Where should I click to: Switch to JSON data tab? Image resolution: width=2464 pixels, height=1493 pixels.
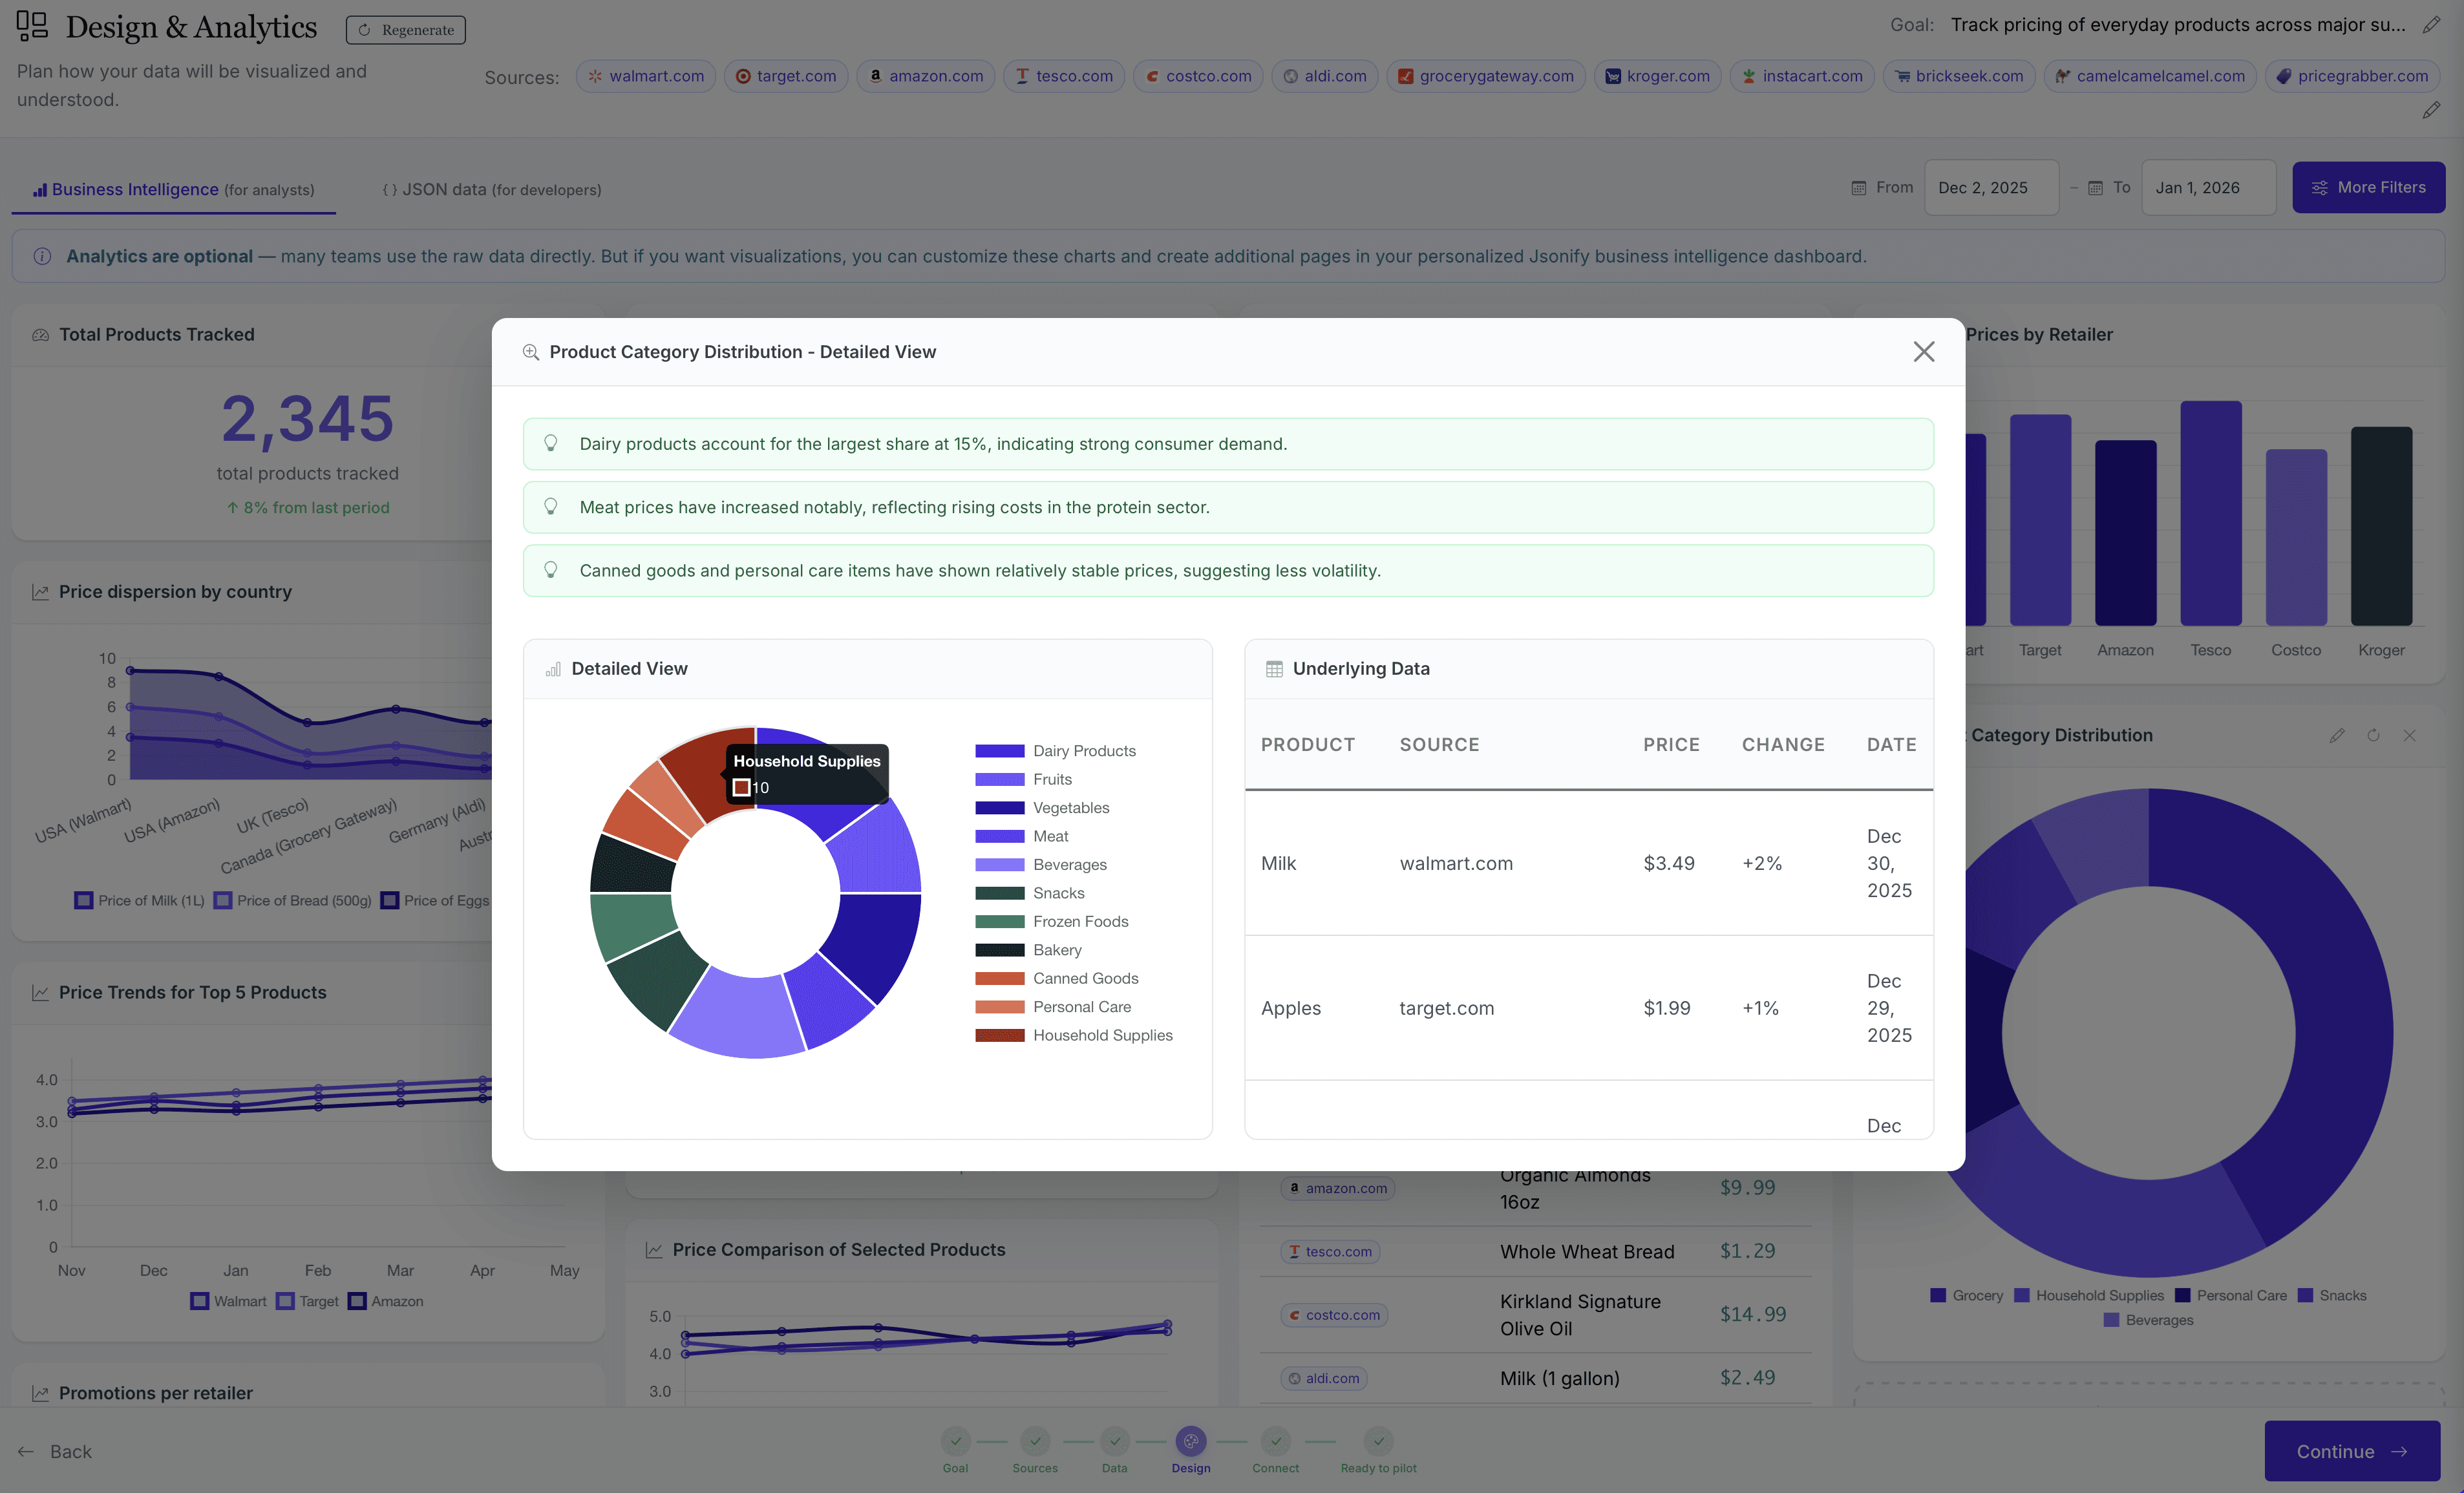[x=492, y=190]
